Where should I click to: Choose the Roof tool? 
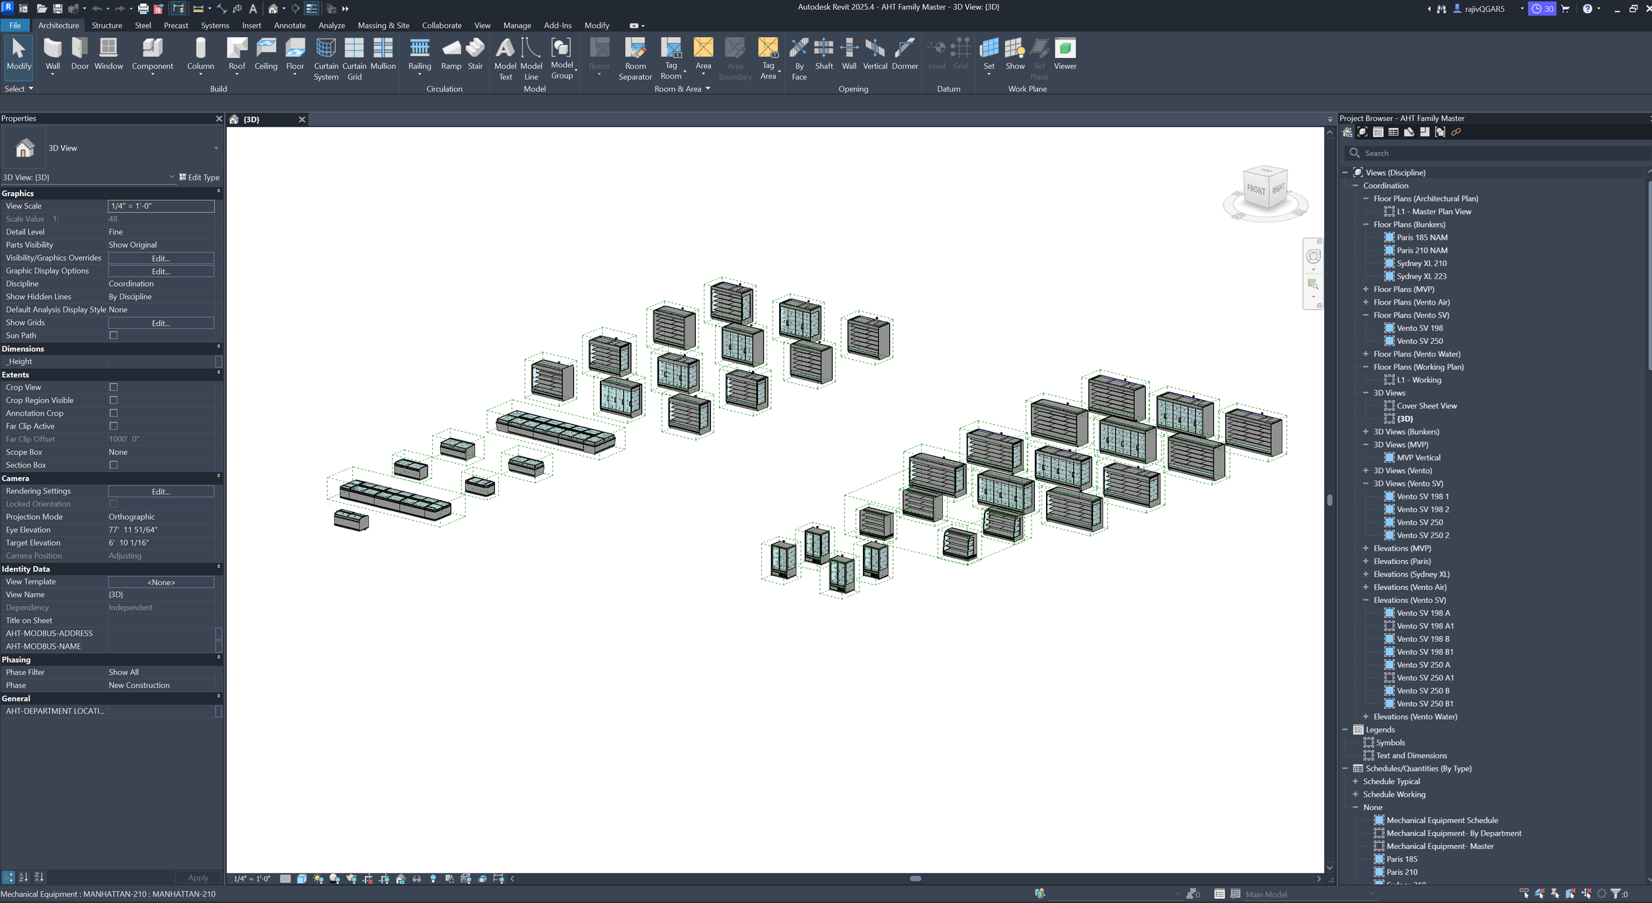[x=237, y=54]
